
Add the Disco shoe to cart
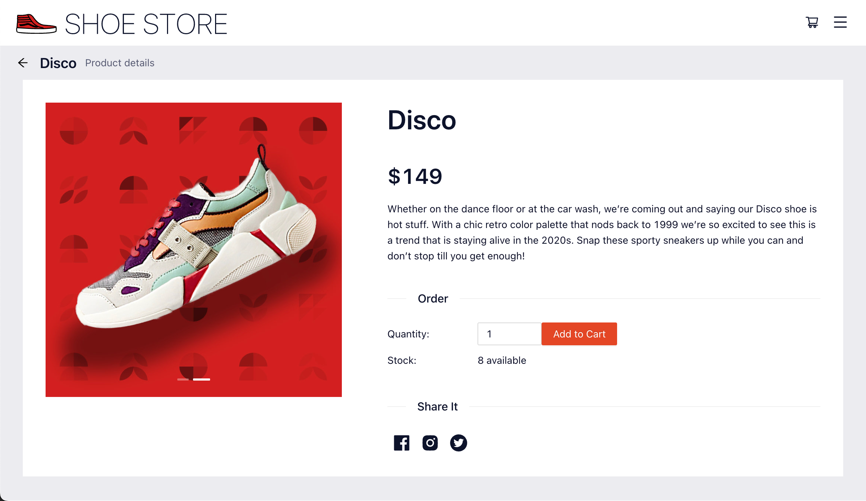tap(579, 334)
